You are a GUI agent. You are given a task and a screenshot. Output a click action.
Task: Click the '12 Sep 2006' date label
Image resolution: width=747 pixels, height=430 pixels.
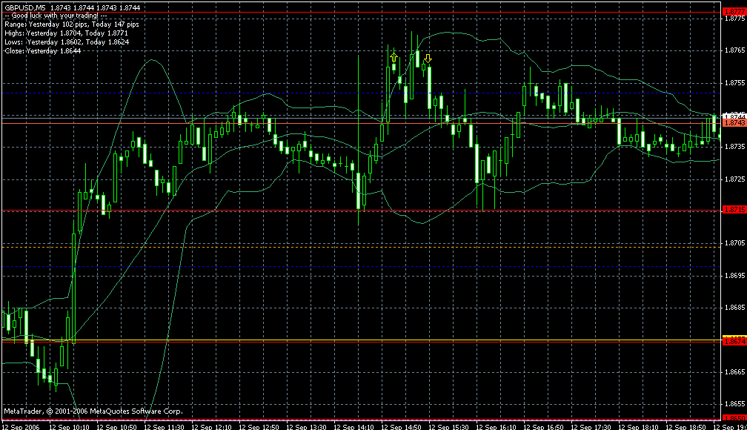(x=21, y=426)
